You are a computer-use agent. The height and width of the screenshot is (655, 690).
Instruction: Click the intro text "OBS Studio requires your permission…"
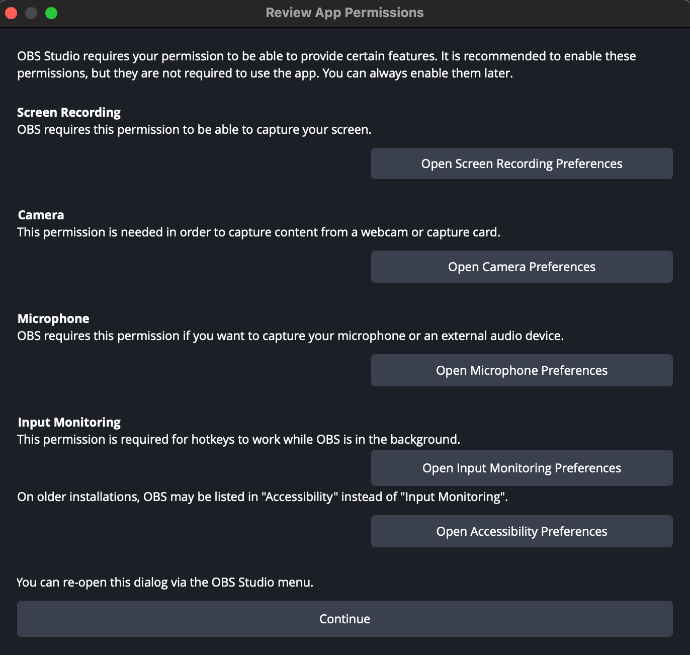326,64
